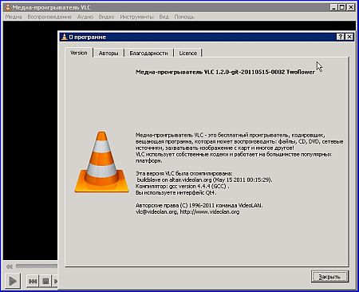Switch to the Благодарности tab

coord(148,53)
